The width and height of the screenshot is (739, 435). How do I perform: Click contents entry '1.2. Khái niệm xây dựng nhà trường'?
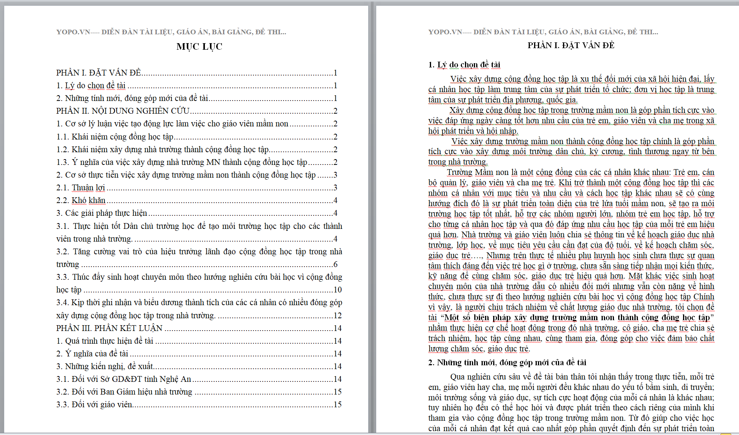tap(197, 149)
